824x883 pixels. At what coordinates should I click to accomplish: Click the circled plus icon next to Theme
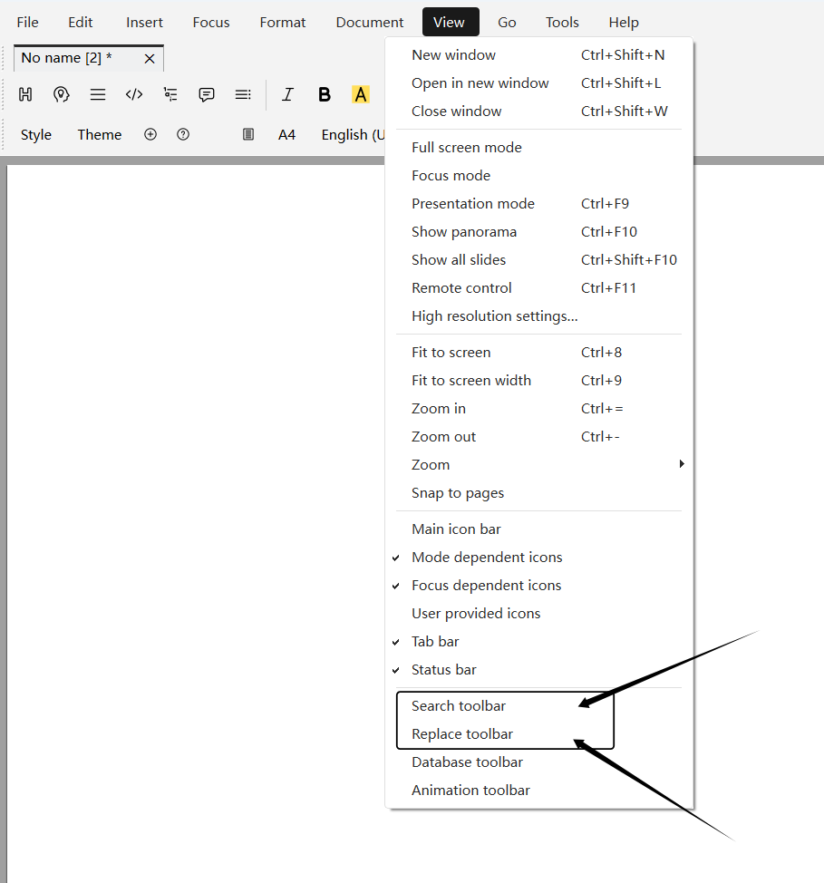[150, 134]
